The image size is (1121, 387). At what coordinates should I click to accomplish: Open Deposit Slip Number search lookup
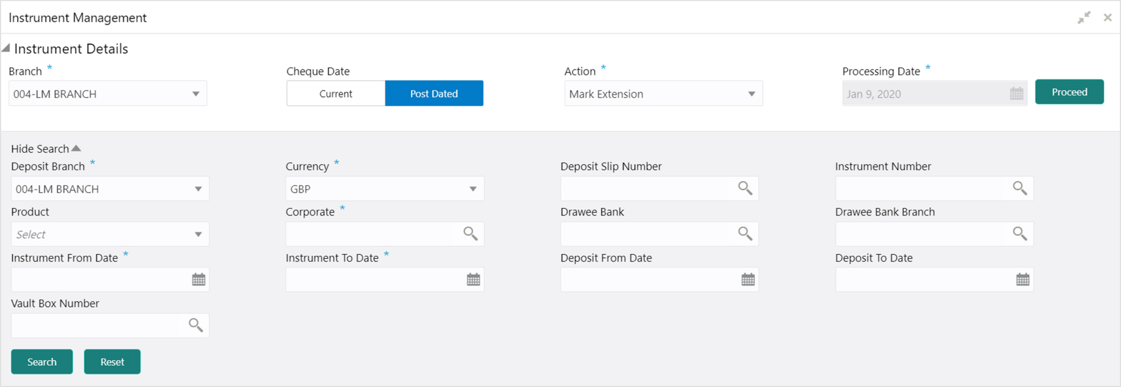(x=745, y=188)
